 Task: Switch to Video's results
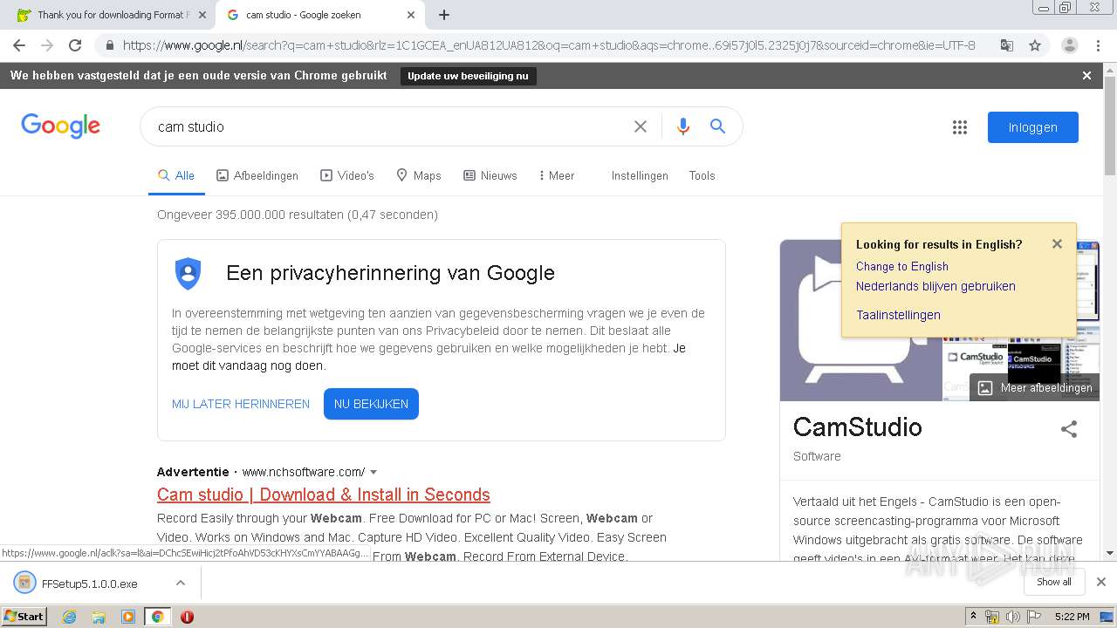347,175
